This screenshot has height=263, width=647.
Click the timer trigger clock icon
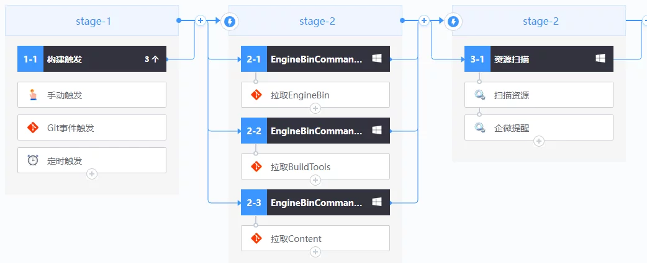[33, 160]
